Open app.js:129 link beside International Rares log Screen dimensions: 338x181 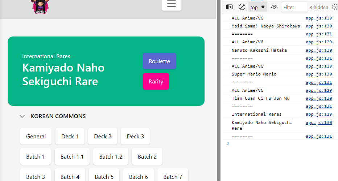(319, 114)
